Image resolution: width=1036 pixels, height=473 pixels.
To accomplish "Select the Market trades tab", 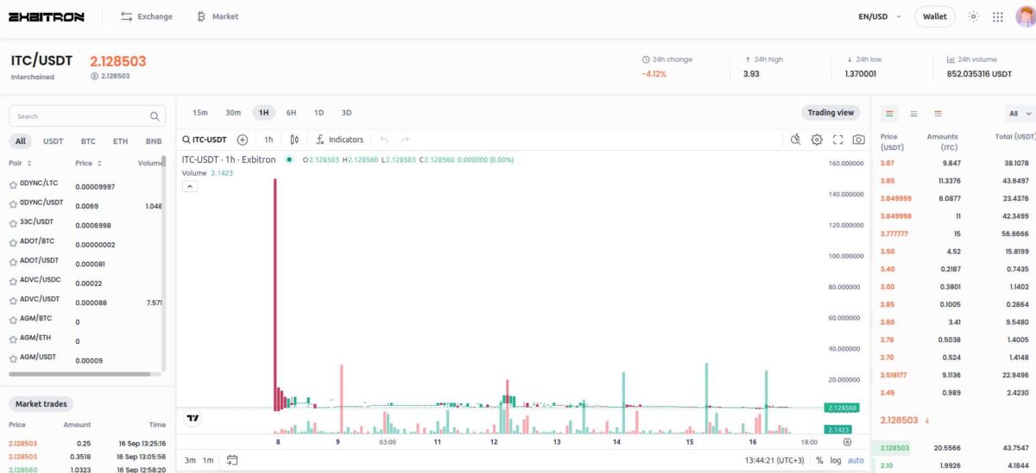I will [x=41, y=404].
